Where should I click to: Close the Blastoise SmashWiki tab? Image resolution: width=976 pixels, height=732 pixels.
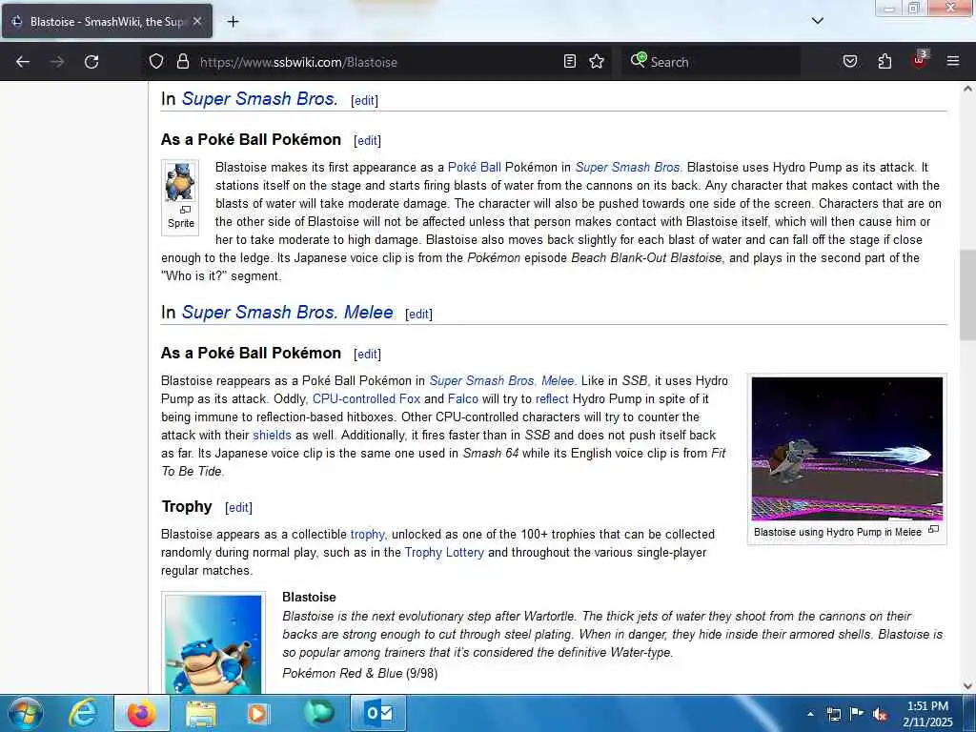197,21
